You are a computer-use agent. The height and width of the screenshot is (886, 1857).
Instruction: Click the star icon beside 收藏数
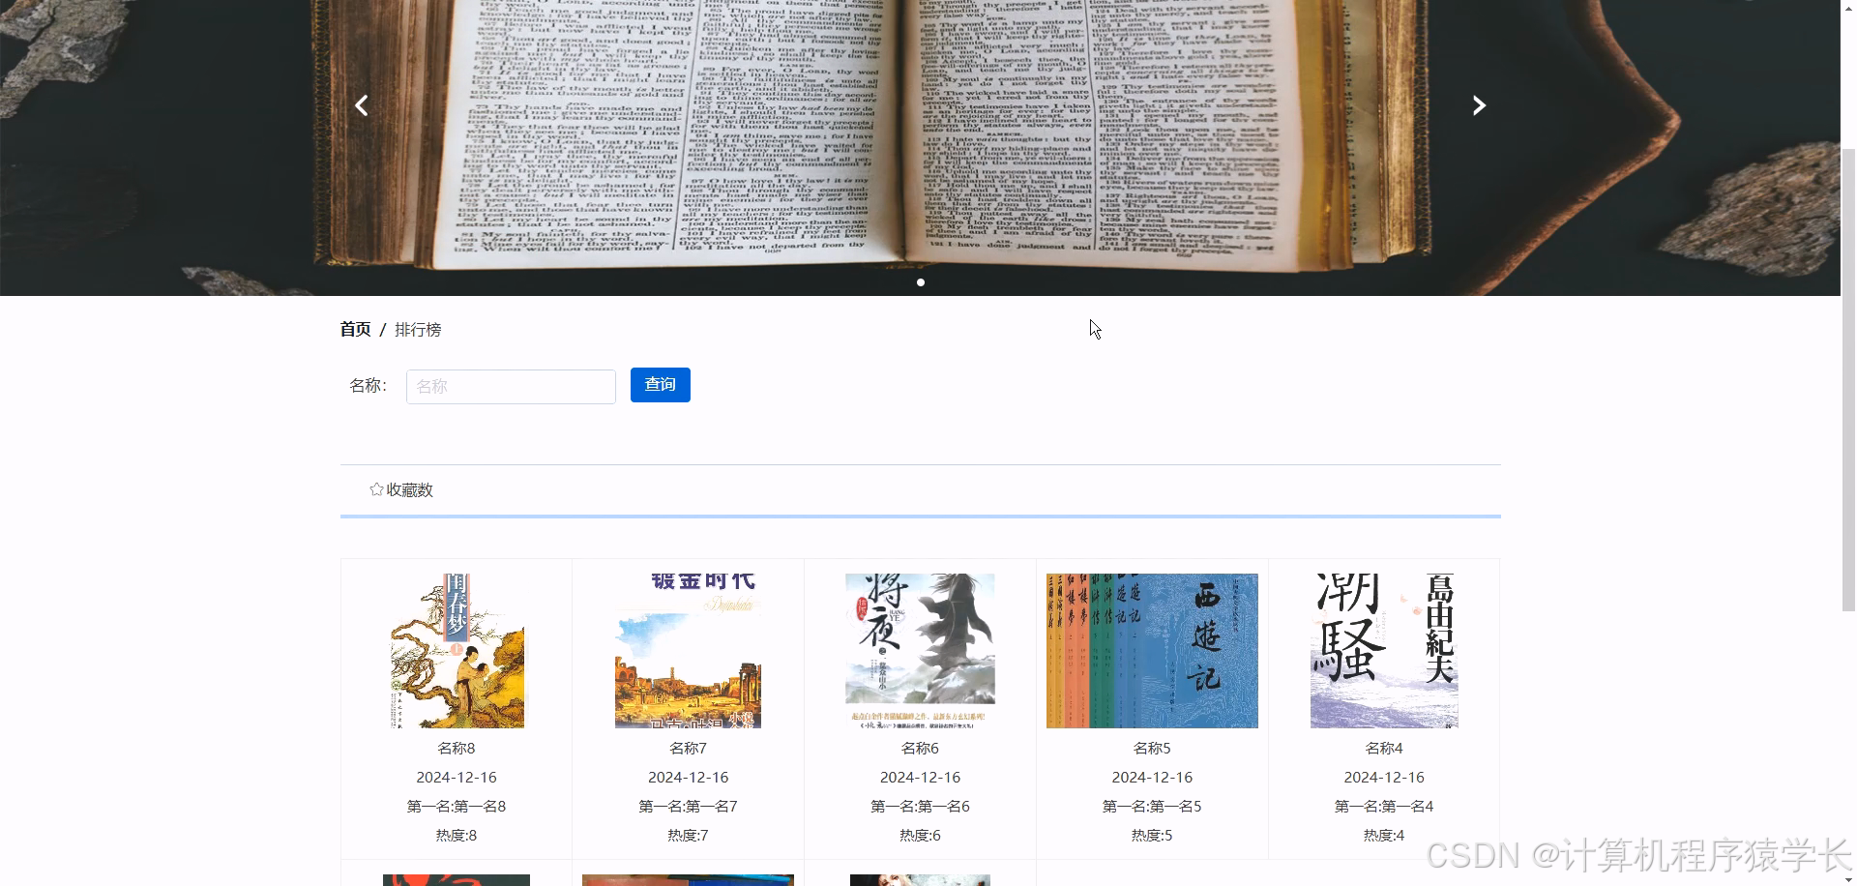point(375,489)
